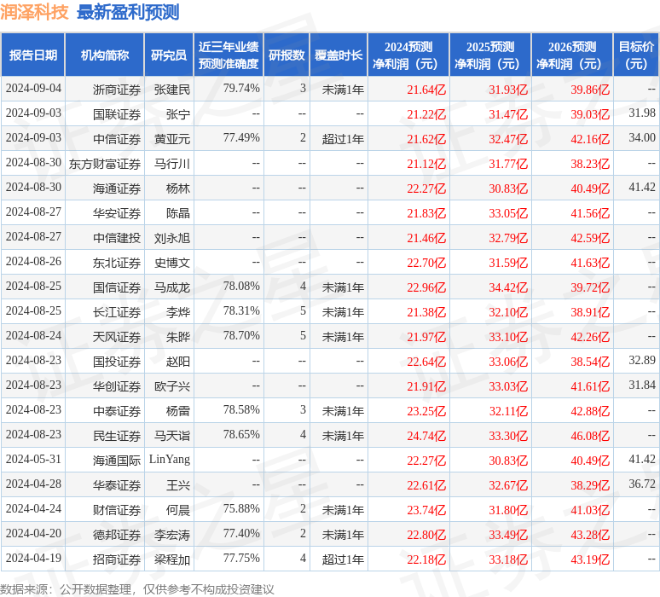Viewport: 660px width, 597px height.
Task: Click the date 2024-09-04
Action: [33, 89]
